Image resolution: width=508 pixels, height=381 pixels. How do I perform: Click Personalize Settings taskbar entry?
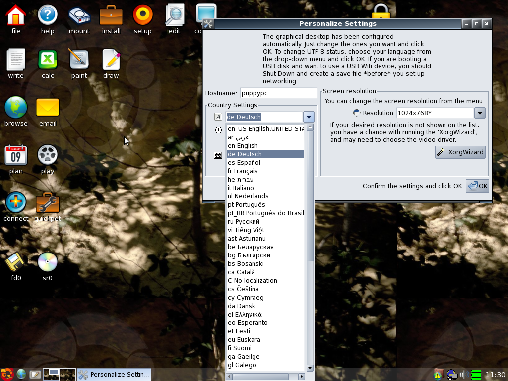pos(114,375)
